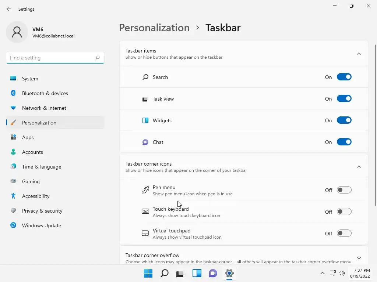Click the Gaming controller icon in sidebar
Viewport: 377px width, 282px height.
(x=13, y=181)
